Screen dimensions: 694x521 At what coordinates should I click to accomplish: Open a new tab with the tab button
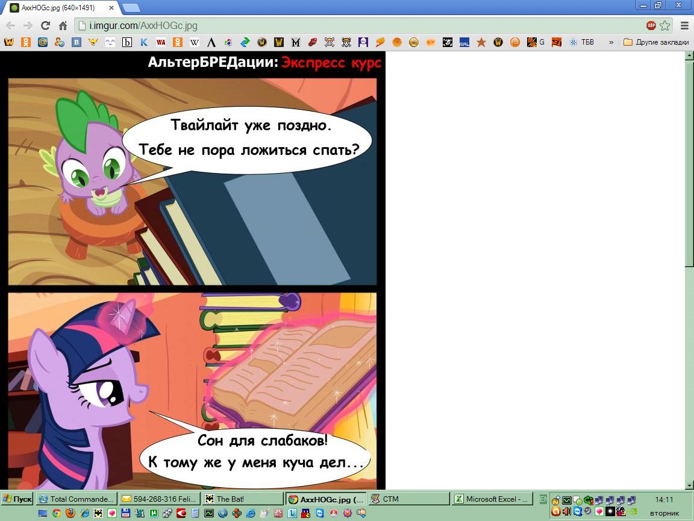(131, 7)
